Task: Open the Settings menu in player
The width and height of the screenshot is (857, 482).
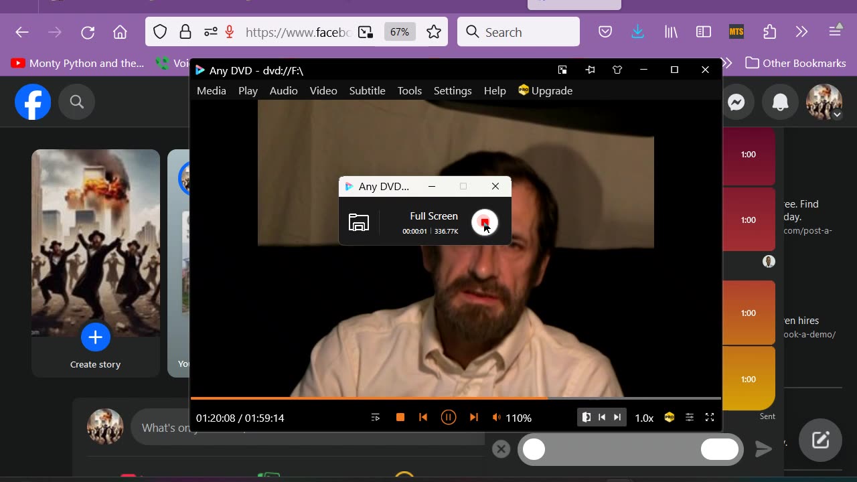Action: pyautogui.click(x=453, y=90)
